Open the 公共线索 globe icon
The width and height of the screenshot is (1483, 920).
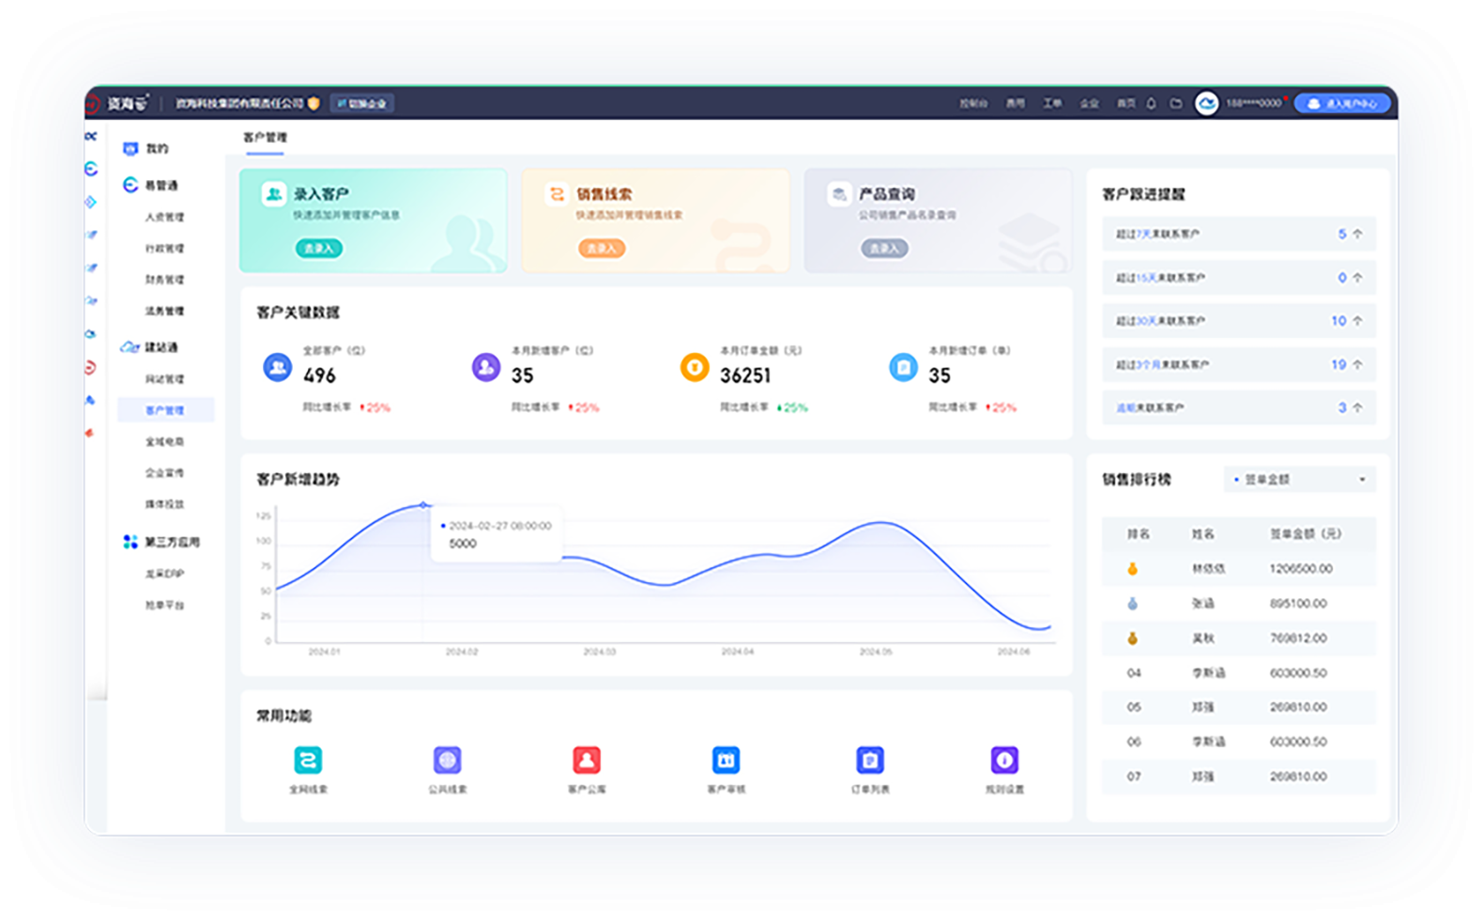pos(447,759)
